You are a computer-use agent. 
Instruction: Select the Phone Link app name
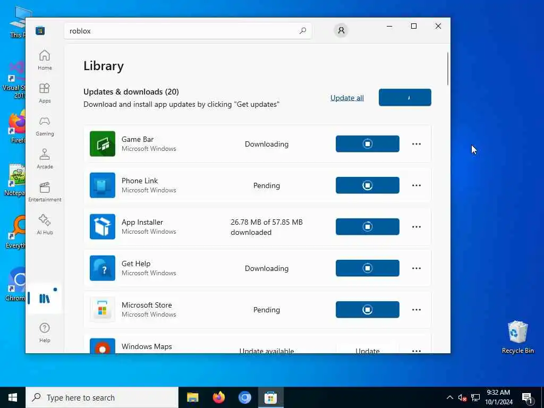(x=140, y=181)
